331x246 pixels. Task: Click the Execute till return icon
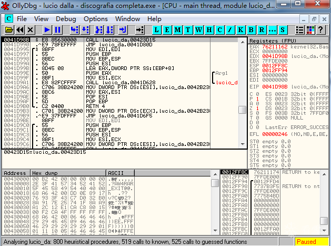[123, 30]
